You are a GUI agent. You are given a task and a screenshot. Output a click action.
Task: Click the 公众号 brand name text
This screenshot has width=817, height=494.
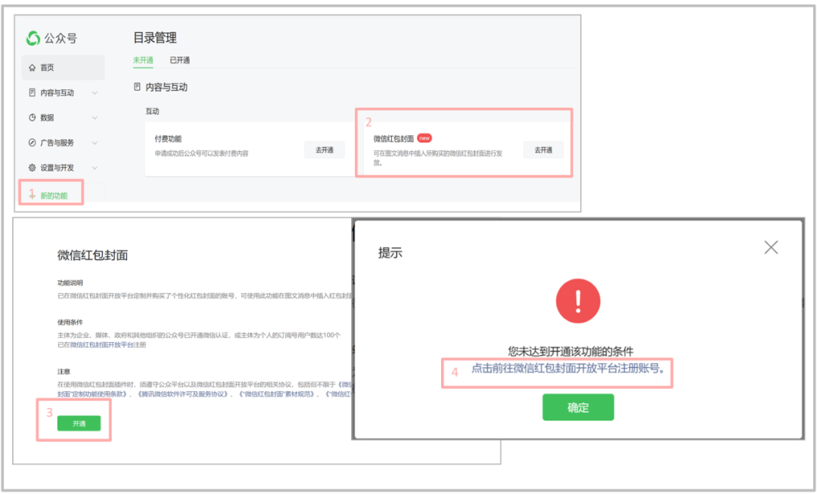[x=61, y=38]
